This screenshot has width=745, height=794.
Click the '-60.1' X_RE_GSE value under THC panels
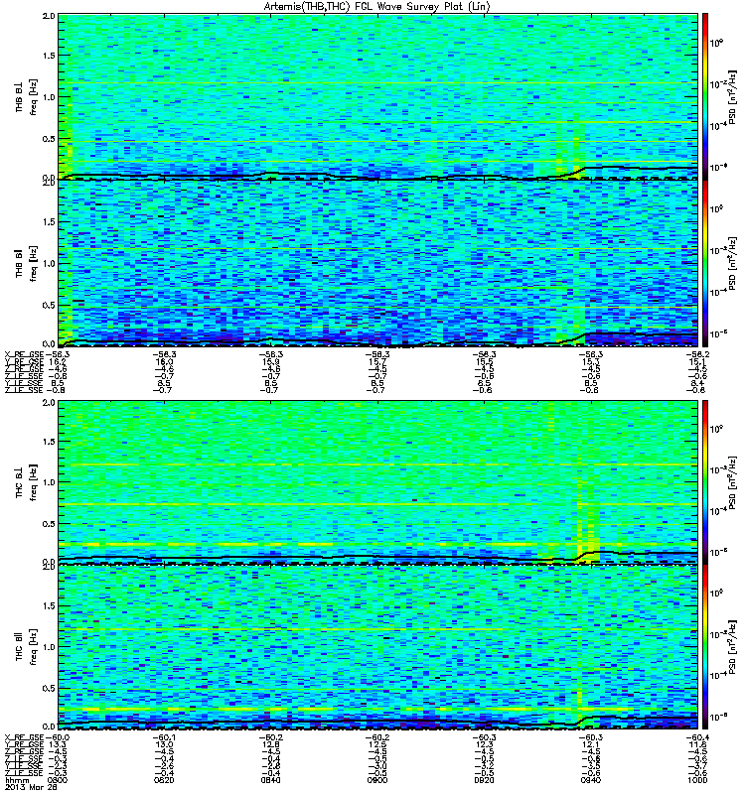tap(164, 737)
